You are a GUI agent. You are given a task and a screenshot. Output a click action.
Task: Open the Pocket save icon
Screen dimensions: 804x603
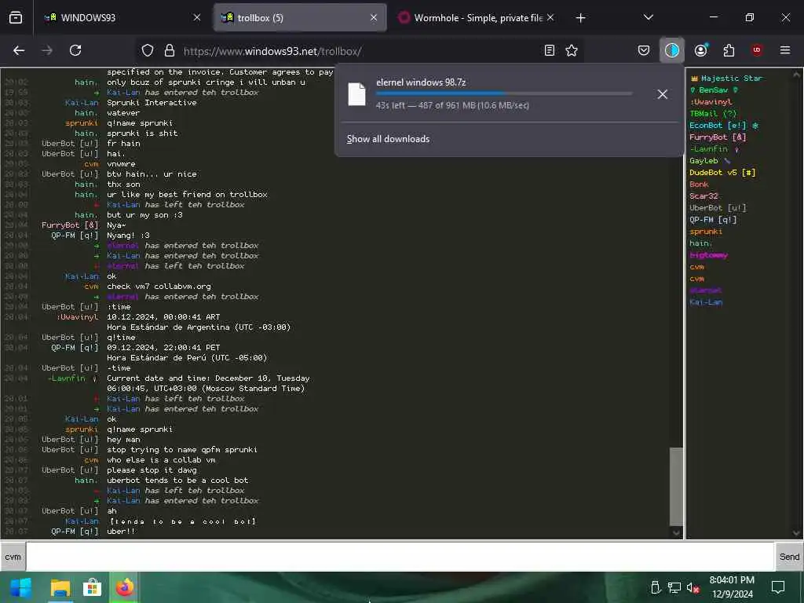click(x=644, y=50)
